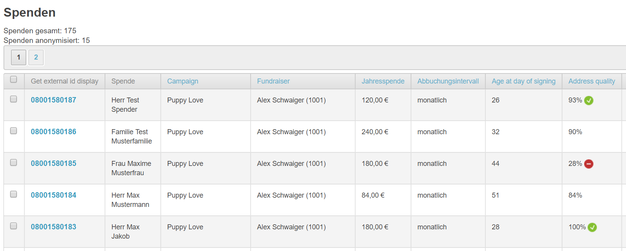Image resolution: width=626 pixels, height=251 pixels.
Task: Select the checkbox for donation 08001580185
Action: 14,162
